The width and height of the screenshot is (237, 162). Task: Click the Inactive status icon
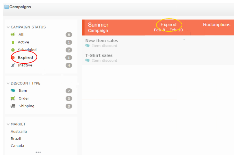(13, 65)
